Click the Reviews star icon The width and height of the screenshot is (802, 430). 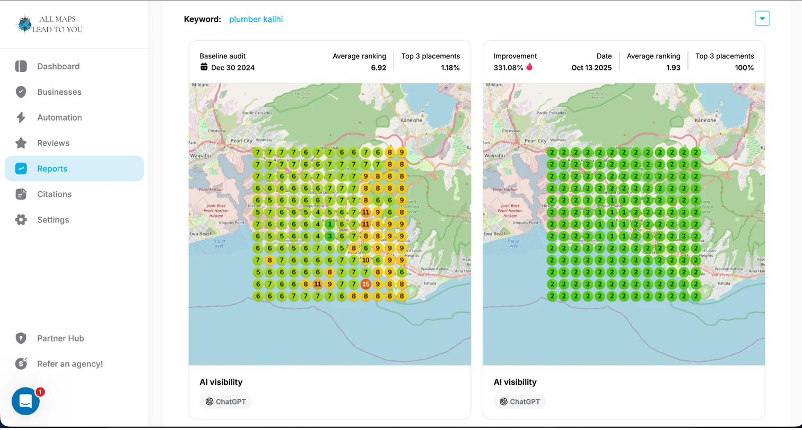click(x=21, y=143)
